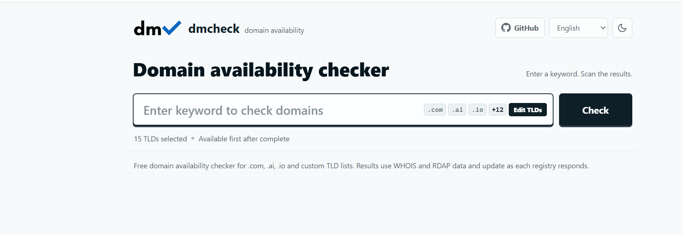This screenshot has height=234, width=683.
Task: Click the .com TLD chip
Action: (x=435, y=110)
